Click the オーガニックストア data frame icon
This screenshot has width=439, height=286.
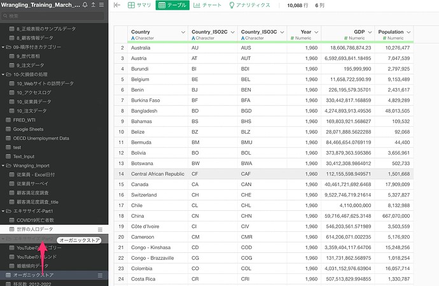(x=8, y=275)
